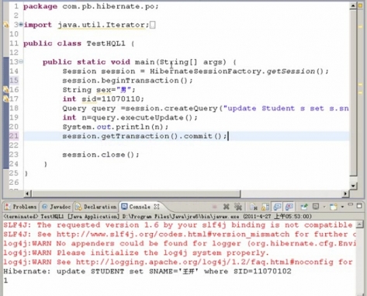This screenshot has height=296, width=367.
Task: Click the warning marker on line 16
Action: tap(5, 89)
